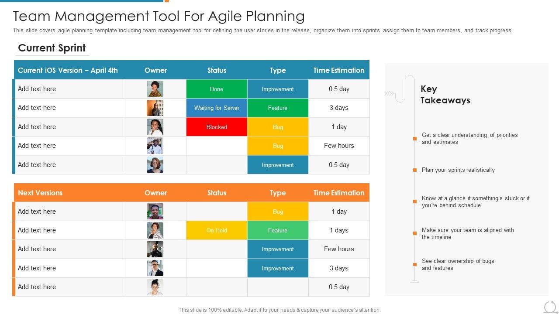
Task: Select the Waiting for Server status cell
Action: [217, 108]
